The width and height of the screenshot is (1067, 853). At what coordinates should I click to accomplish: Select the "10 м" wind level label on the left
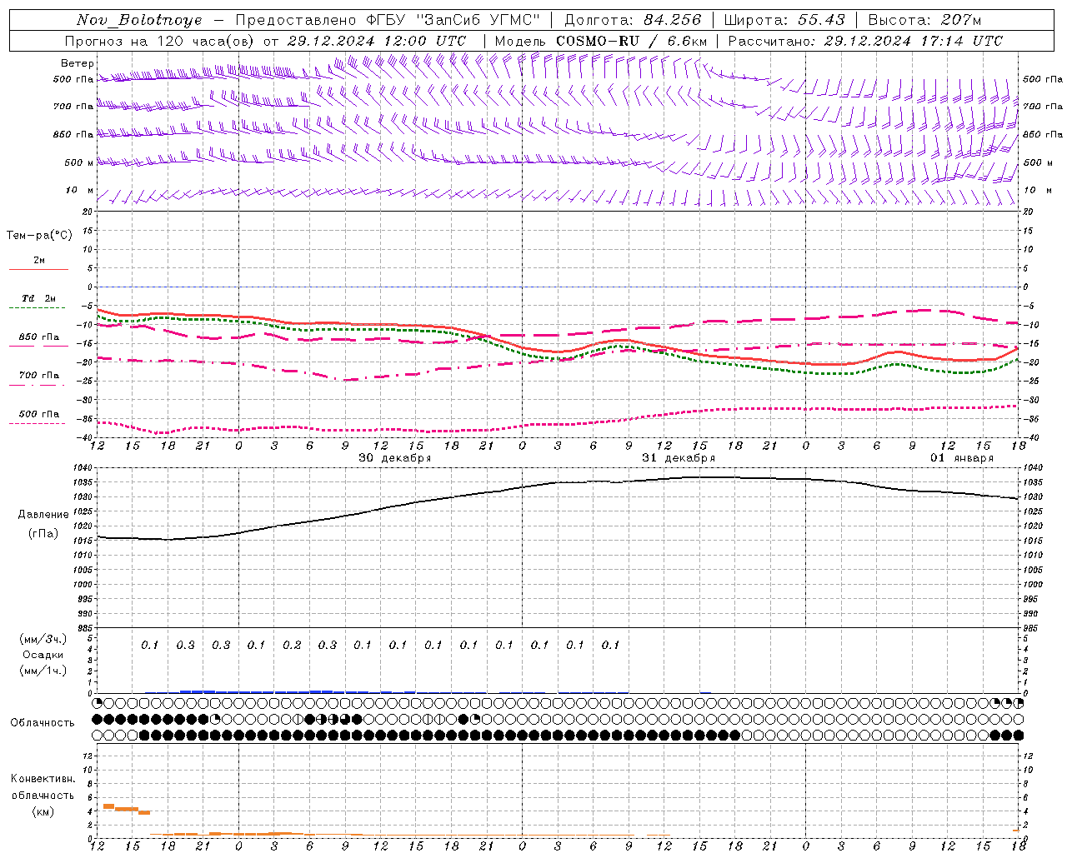pyautogui.click(x=80, y=191)
